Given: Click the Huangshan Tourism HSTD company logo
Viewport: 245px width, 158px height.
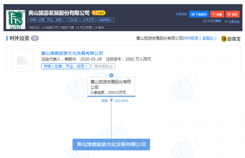Looking at the screenshot, I should tap(16, 19).
